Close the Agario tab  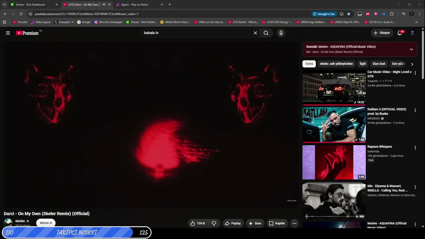point(162,5)
